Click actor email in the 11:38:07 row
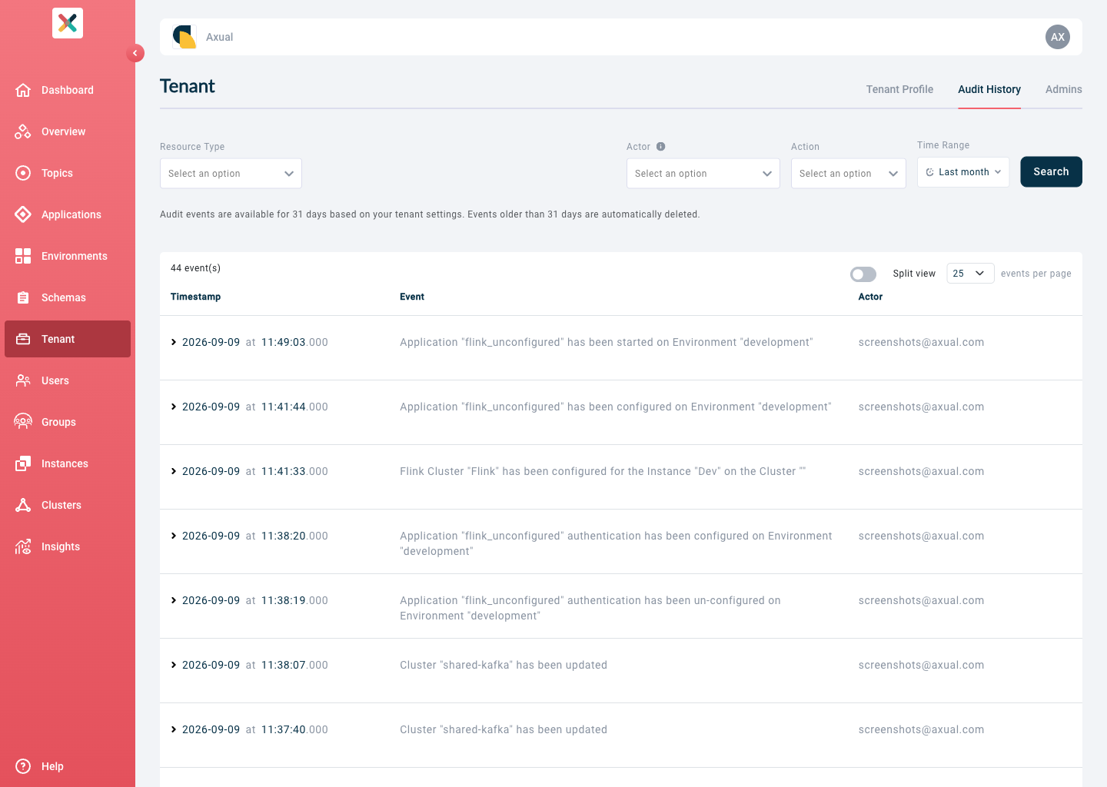Screen dimensions: 1107x787 pyautogui.click(x=921, y=665)
